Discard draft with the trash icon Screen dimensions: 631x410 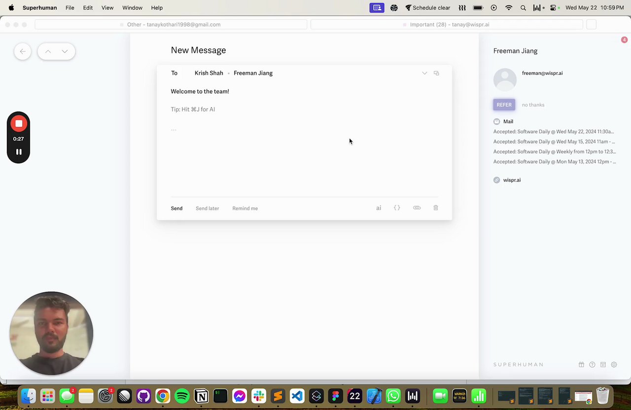pyautogui.click(x=436, y=208)
